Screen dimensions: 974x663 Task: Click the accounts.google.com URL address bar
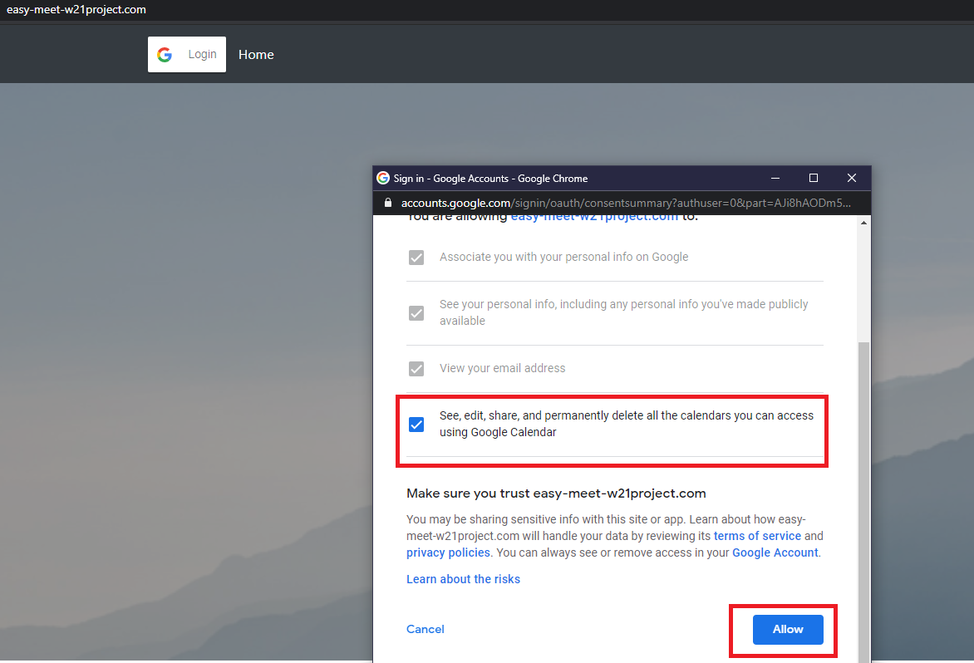coord(626,203)
